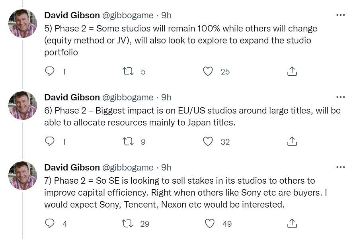Viewport: 355px width, 239px height.
Task: Click David Gibson's avatar on the last tweet
Action: 23,176
